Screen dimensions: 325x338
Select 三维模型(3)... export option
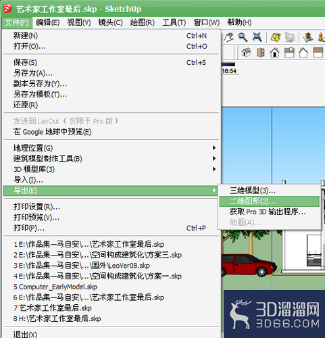(x=270, y=191)
